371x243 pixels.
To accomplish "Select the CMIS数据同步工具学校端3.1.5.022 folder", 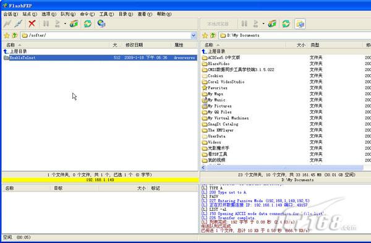I will tap(238, 70).
